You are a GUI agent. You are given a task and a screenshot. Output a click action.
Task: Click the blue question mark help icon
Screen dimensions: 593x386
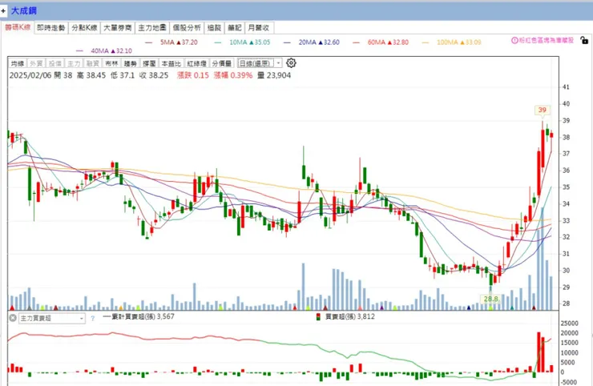pos(93,318)
